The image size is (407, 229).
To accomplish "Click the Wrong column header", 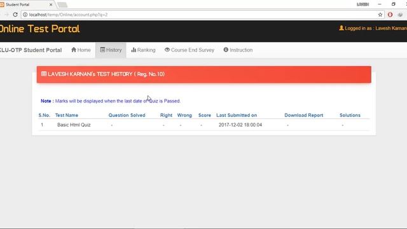I will click(x=184, y=115).
